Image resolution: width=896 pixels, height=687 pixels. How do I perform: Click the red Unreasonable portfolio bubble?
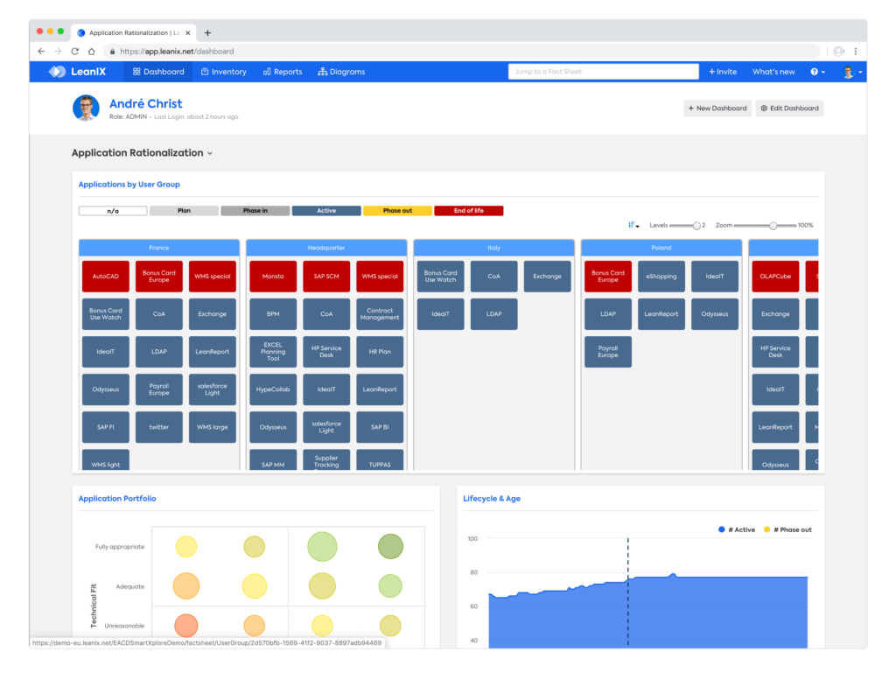click(x=186, y=625)
